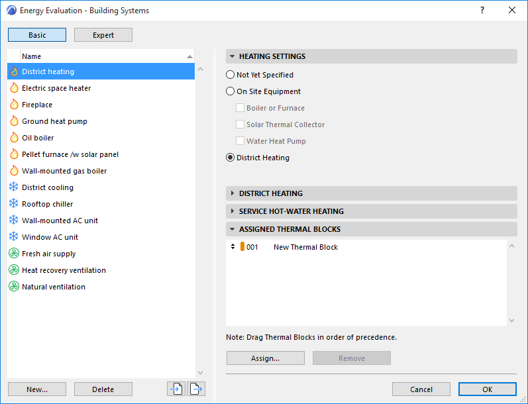Click orange thermal block 001 color marker
This screenshot has width=528, height=404.
pos(242,247)
